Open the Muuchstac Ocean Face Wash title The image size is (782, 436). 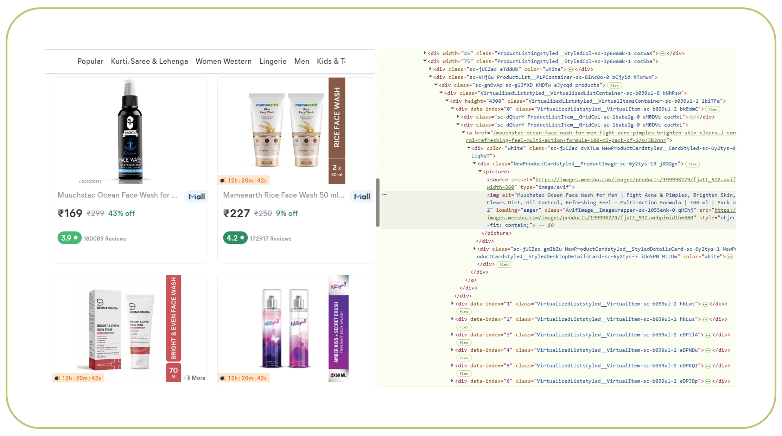pyautogui.click(x=117, y=195)
